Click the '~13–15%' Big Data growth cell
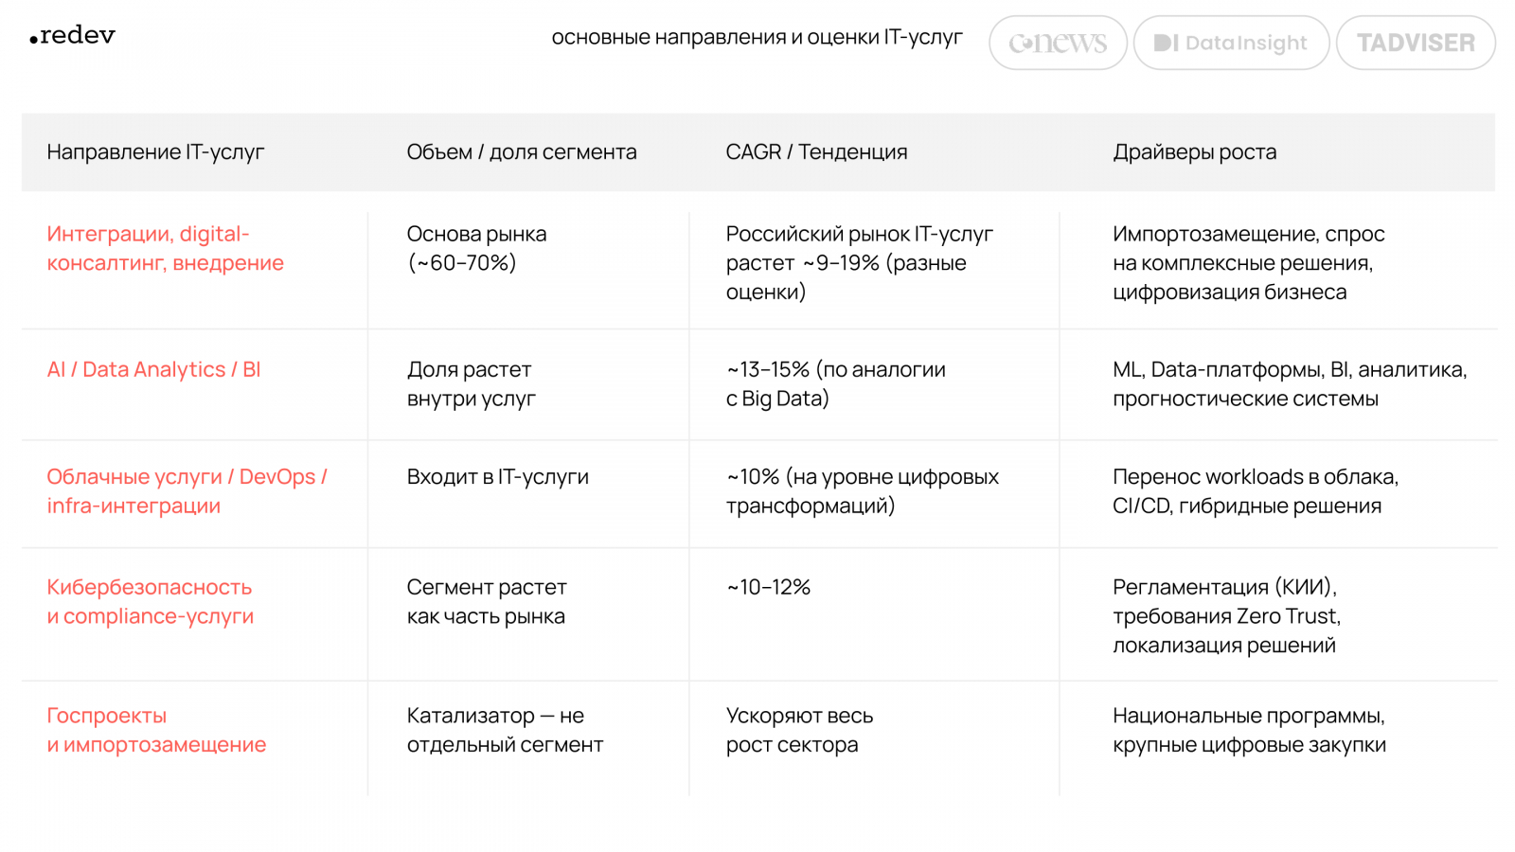1515x852 pixels. pos(835,383)
